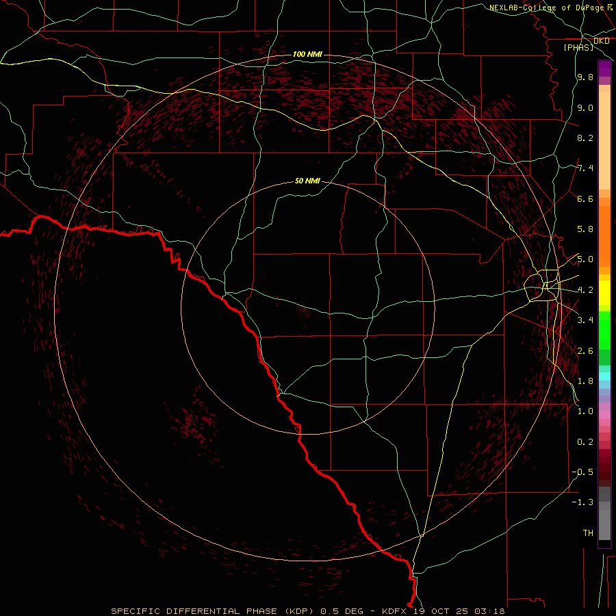Image resolution: width=616 pixels, height=616 pixels.
Task: Click the 4.2 value on the scale
Action: point(585,290)
